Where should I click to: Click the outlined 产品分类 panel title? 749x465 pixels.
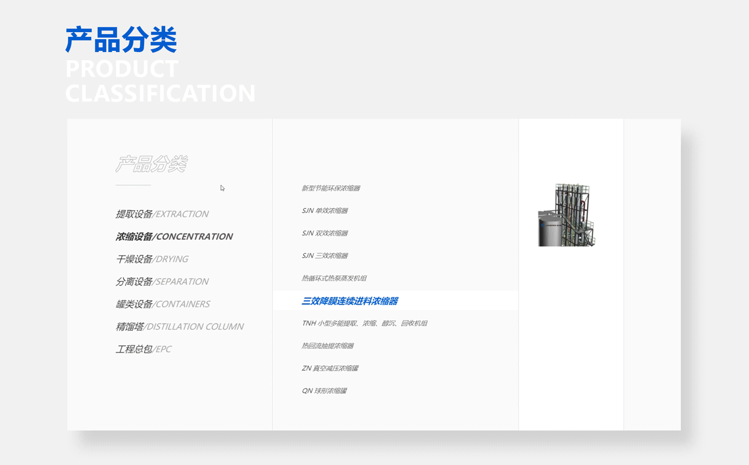click(x=151, y=164)
